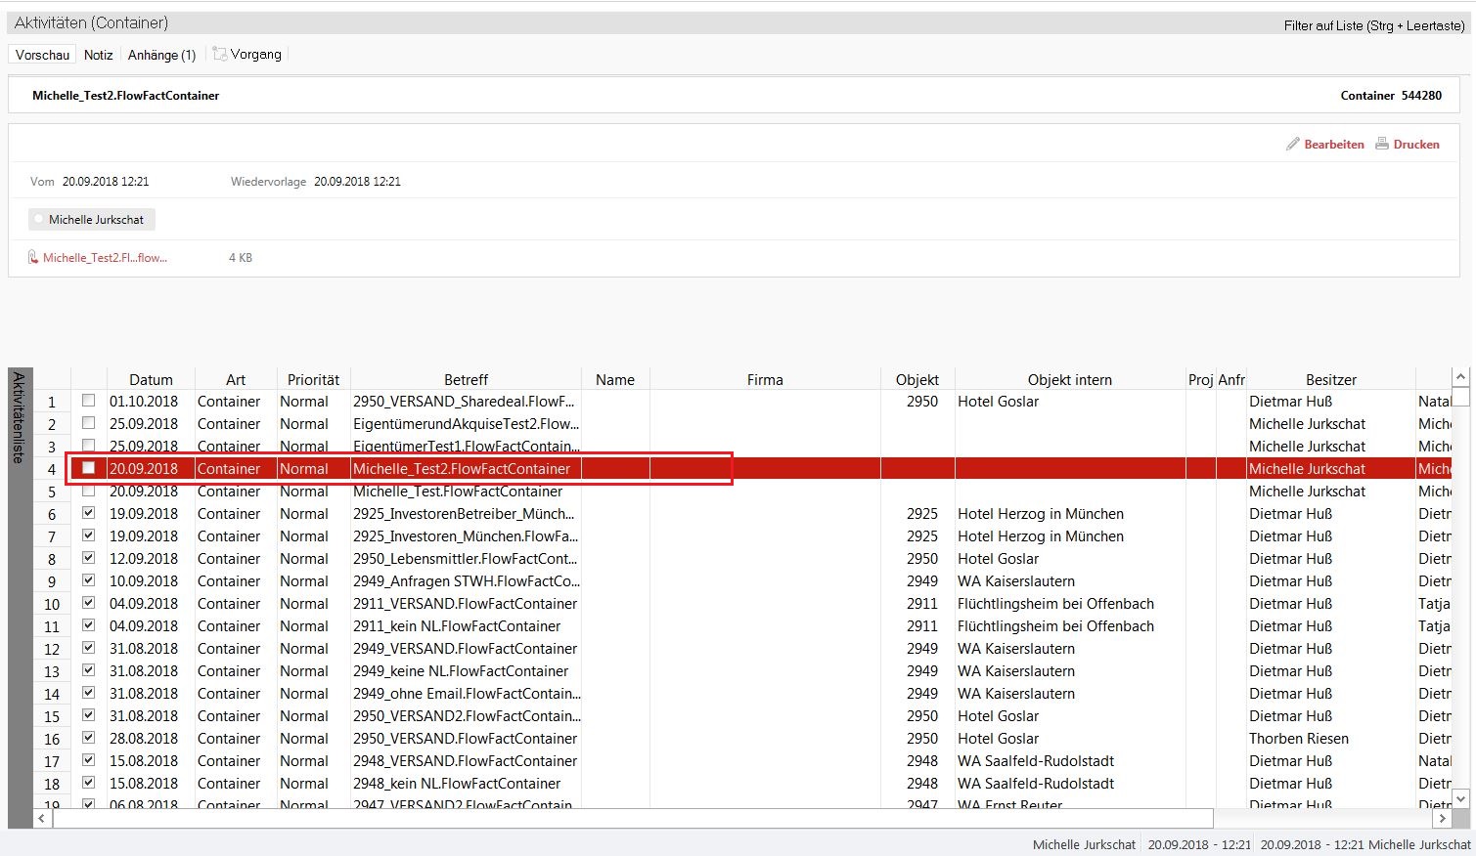Click the Vorgang workflow icon
The image size is (1476, 856).
(220, 55)
